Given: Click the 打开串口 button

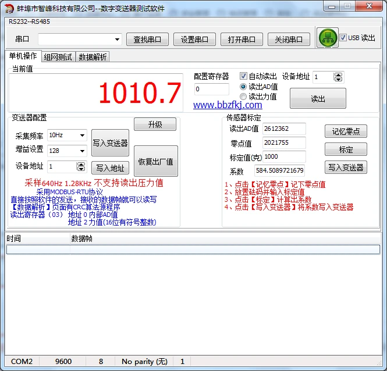Looking at the screenshot, I should point(242,40).
